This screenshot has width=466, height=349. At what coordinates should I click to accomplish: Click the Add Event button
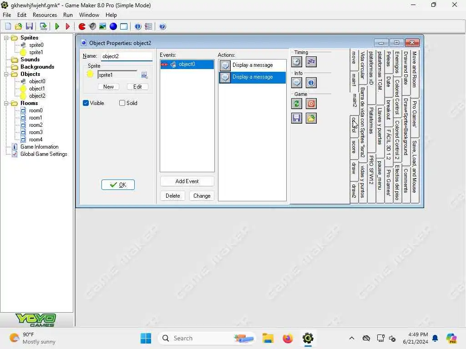click(187, 181)
